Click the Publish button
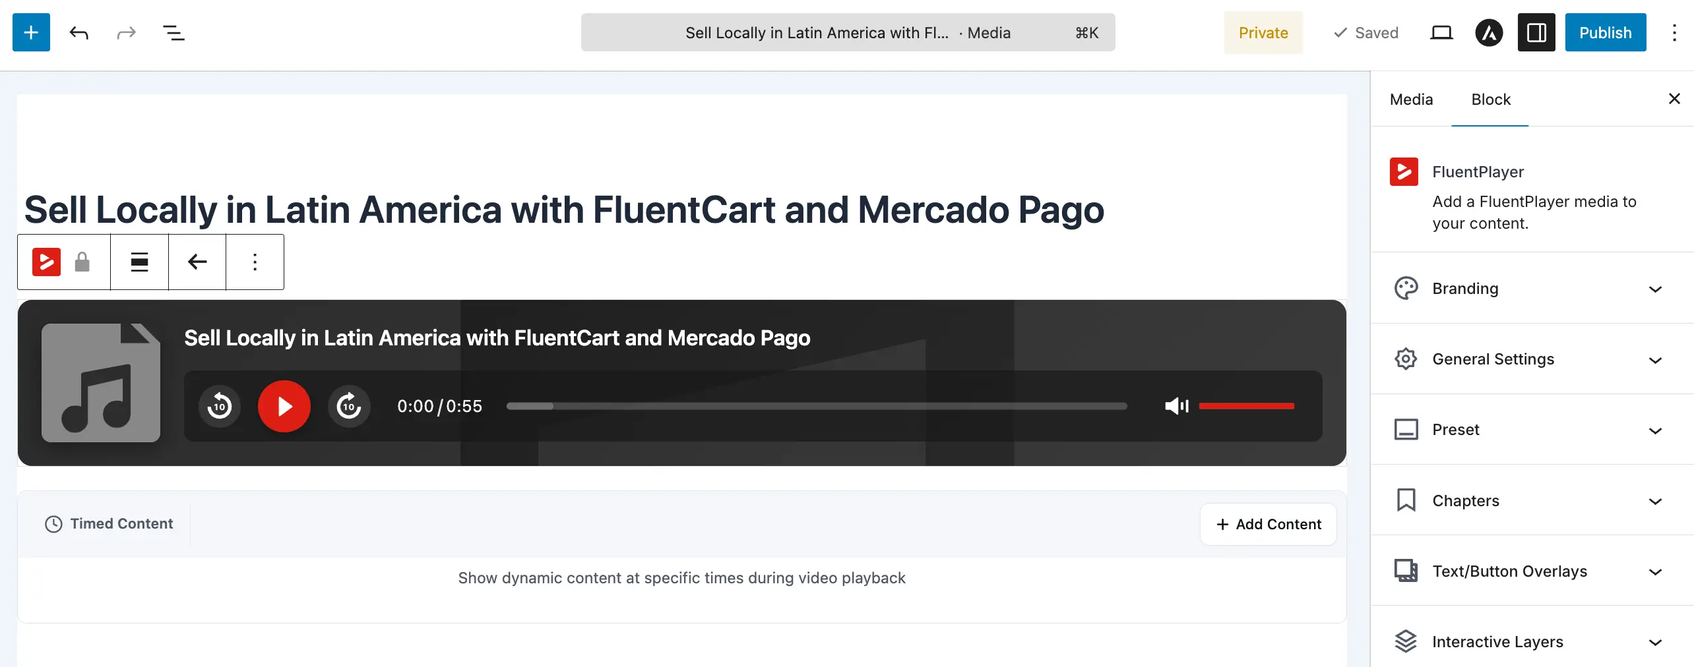Viewport: 1694px width, 667px height. (1606, 32)
